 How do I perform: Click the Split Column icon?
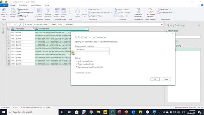coord(77,11)
